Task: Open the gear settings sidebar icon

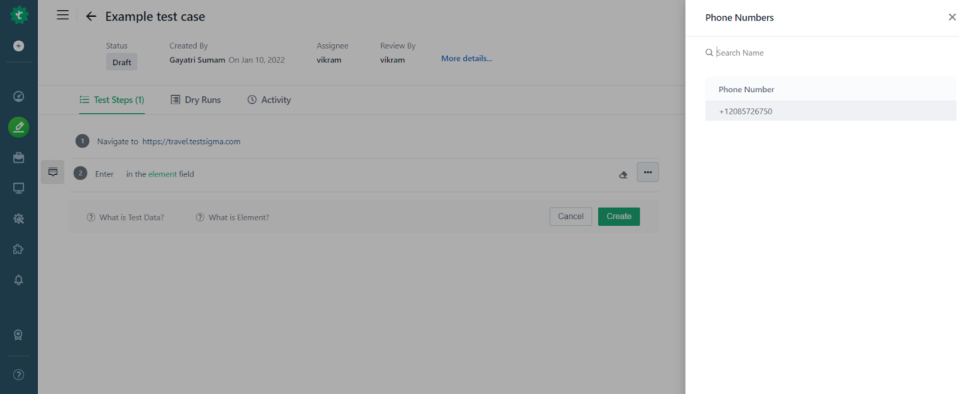Action: tap(19, 219)
